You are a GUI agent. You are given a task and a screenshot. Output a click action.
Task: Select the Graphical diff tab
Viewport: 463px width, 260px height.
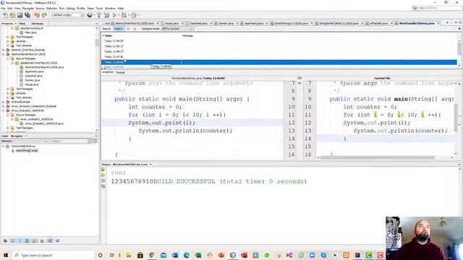click(x=108, y=72)
